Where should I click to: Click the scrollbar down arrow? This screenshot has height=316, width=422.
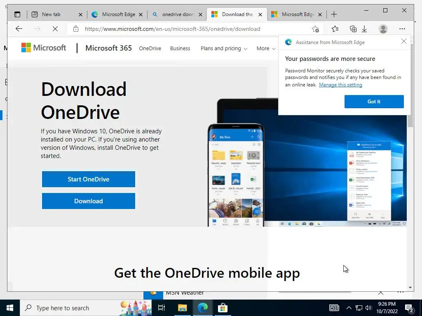click(410, 288)
